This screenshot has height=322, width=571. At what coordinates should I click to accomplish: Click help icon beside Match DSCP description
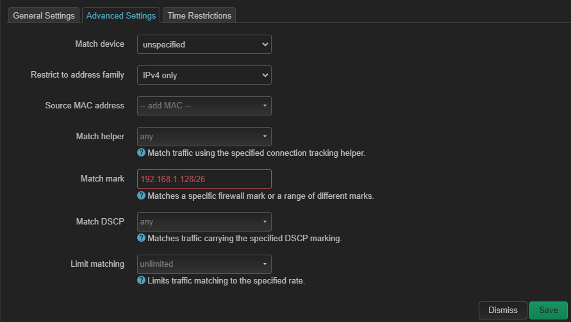tap(141, 238)
